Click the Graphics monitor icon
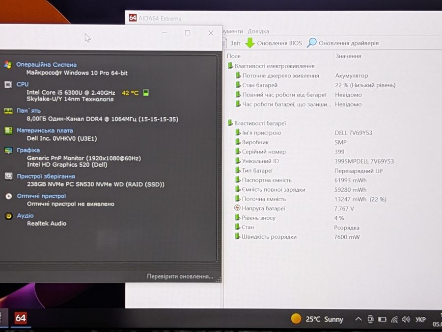The height and width of the screenshot is (332, 442). click(8, 151)
